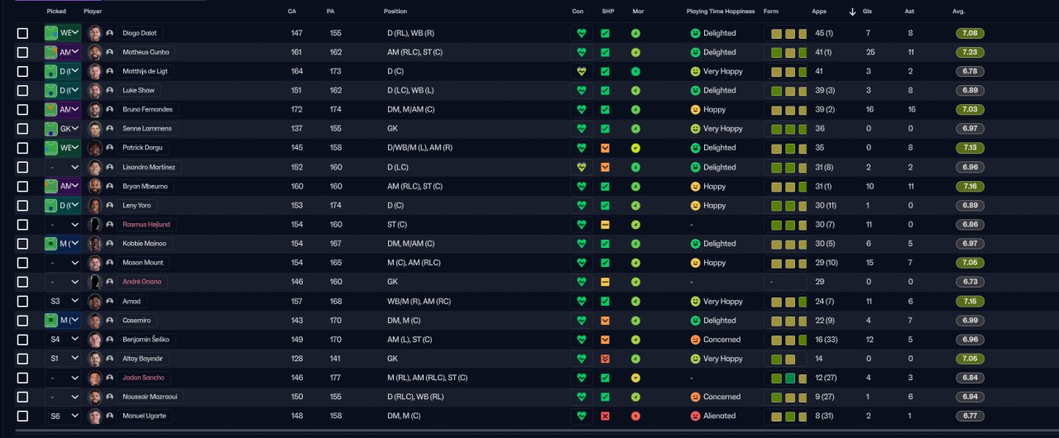Viewport: 1059px width, 438px height.
Task: Click person icon beside Diogo Dalot's name
Action: click(110, 33)
